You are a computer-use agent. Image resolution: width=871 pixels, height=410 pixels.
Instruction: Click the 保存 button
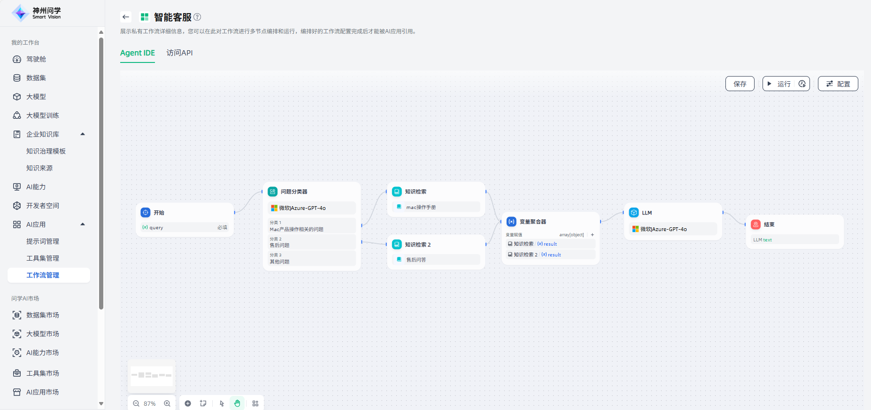740,84
